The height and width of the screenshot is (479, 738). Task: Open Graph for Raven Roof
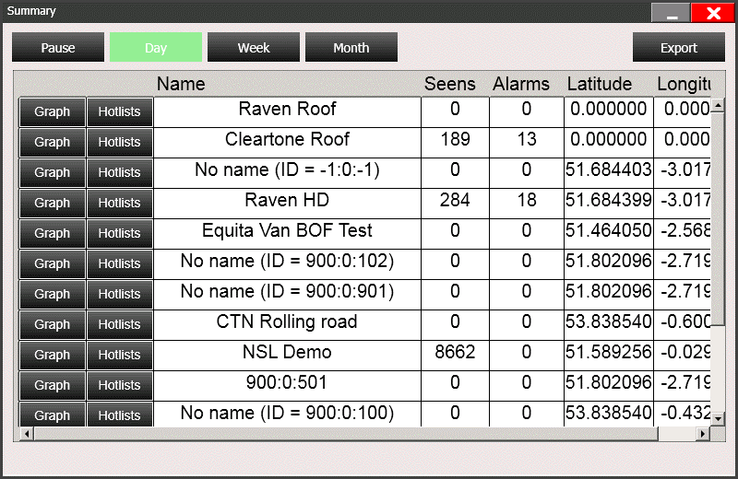coord(53,111)
